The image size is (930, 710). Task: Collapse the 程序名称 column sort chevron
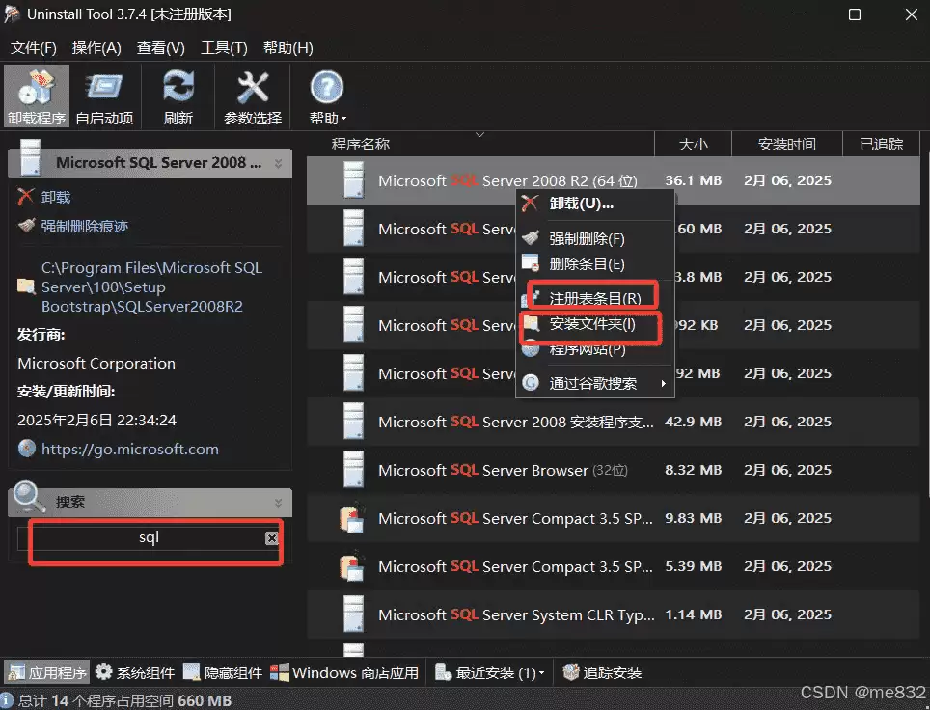tap(479, 135)
